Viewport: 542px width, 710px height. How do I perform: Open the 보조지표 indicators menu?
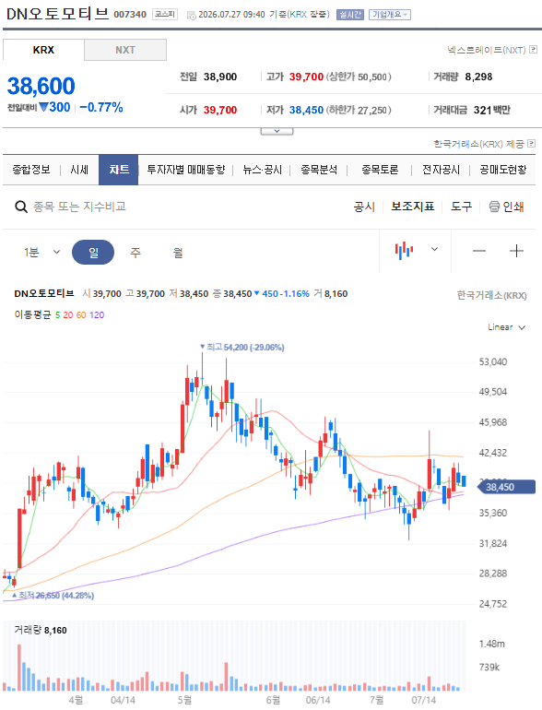point(413,207)
